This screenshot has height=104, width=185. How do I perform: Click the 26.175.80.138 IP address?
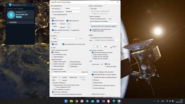pos(21,15)
